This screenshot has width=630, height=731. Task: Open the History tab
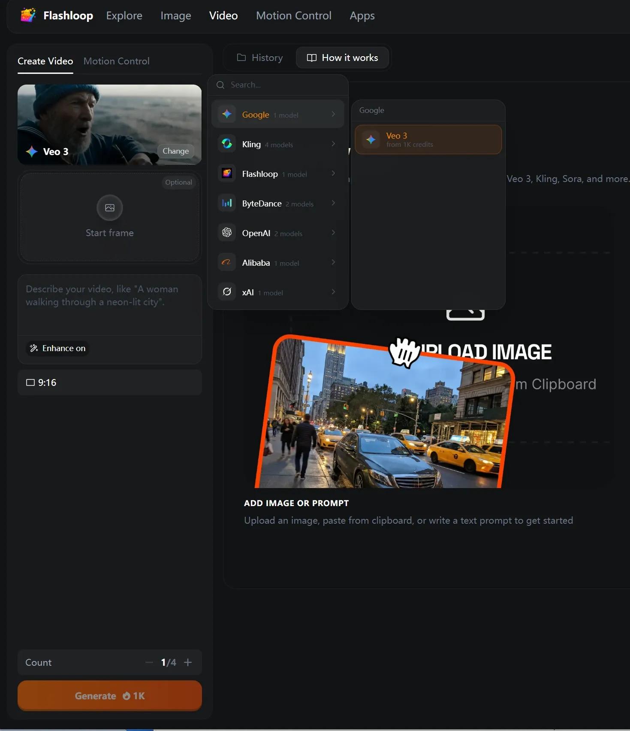click(x=260, y=58)
